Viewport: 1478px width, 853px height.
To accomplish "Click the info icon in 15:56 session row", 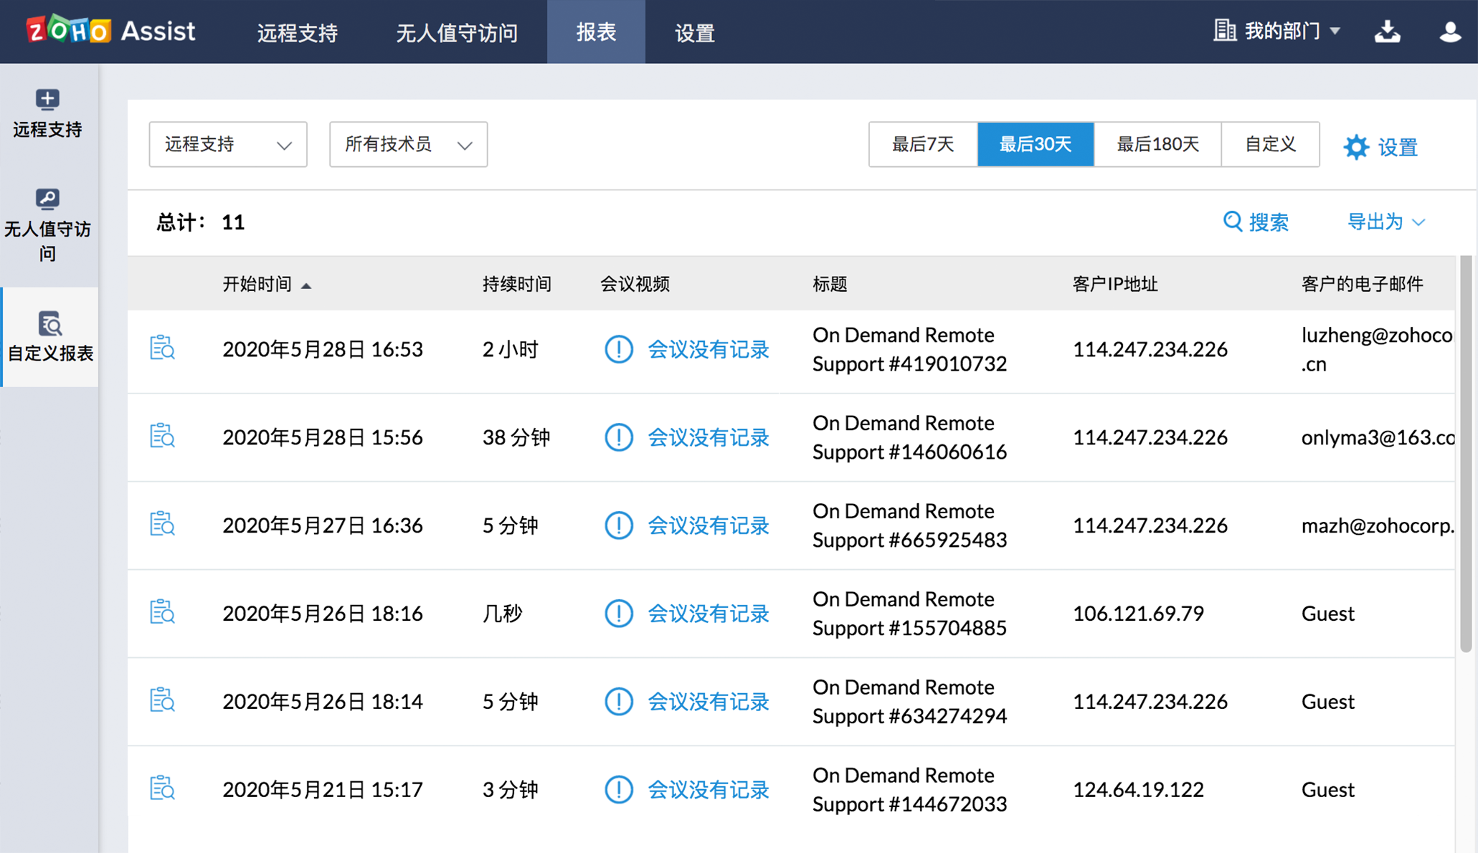I will [x=618, y=437].
